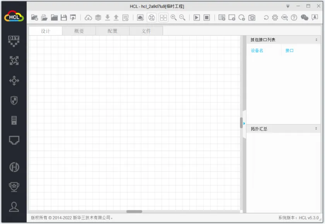Viewport: 325px width, 224px height.
Task: Toggle the grid display toolbar button
Action: 164,18
